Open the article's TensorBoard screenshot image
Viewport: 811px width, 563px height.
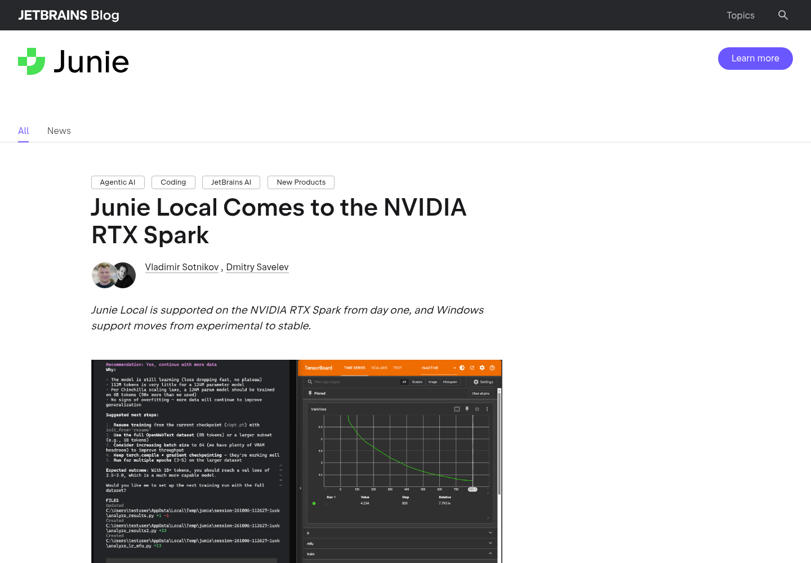[297, 461]
